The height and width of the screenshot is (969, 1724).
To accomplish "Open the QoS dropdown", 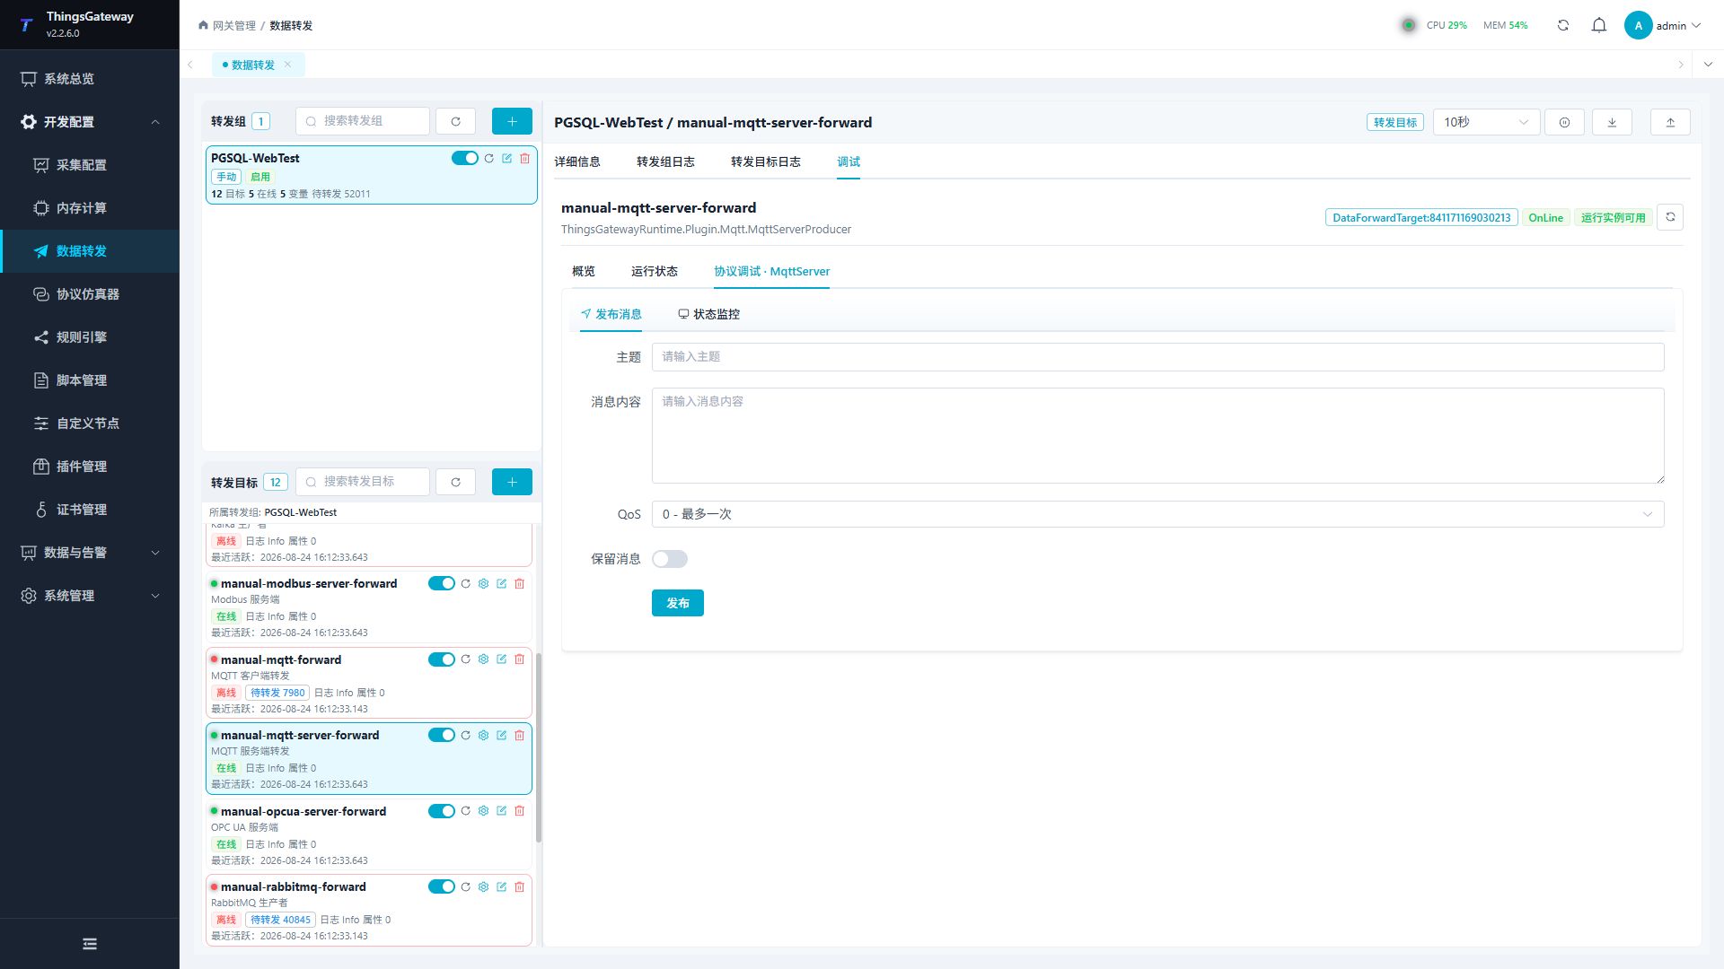I will tap(1157, 514).
